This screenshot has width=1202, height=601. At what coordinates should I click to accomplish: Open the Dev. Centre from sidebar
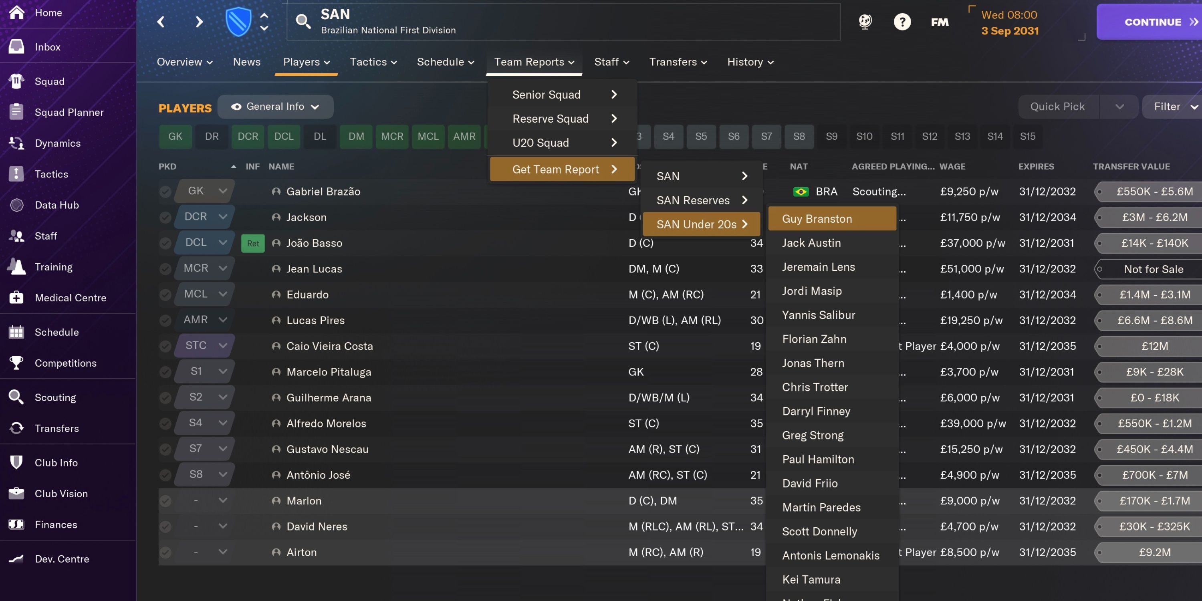(62, 559)
